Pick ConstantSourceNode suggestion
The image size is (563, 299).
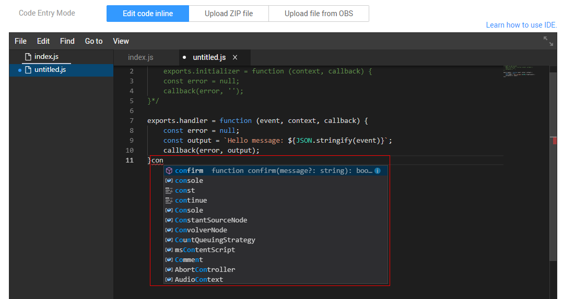point(276,220)
